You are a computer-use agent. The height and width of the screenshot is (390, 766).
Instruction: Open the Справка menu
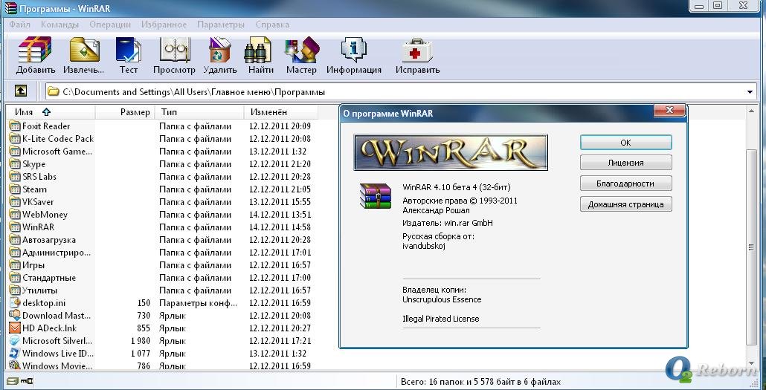[272, 25]
